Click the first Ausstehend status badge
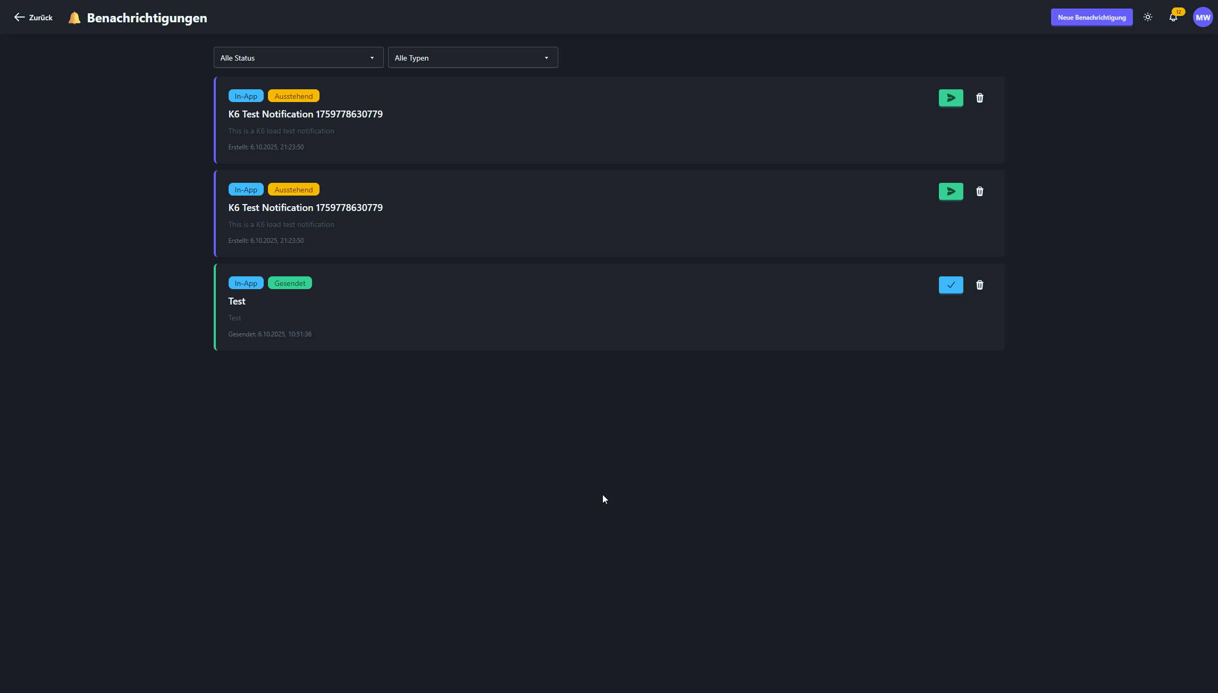 point(293,96)
